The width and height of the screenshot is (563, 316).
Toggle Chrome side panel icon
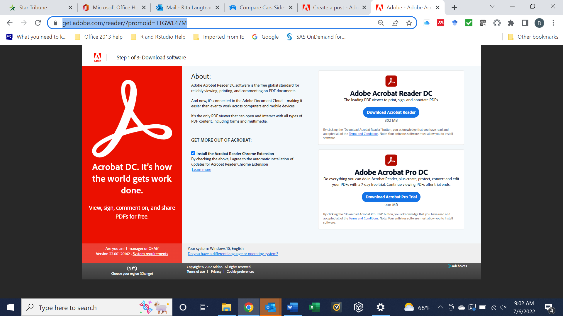coord(525,23)
